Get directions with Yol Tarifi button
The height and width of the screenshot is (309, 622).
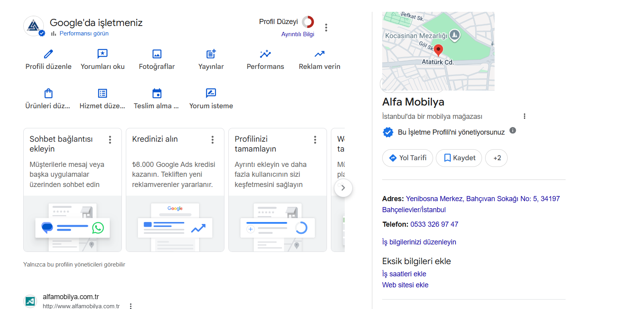click(x=407, y=158)
